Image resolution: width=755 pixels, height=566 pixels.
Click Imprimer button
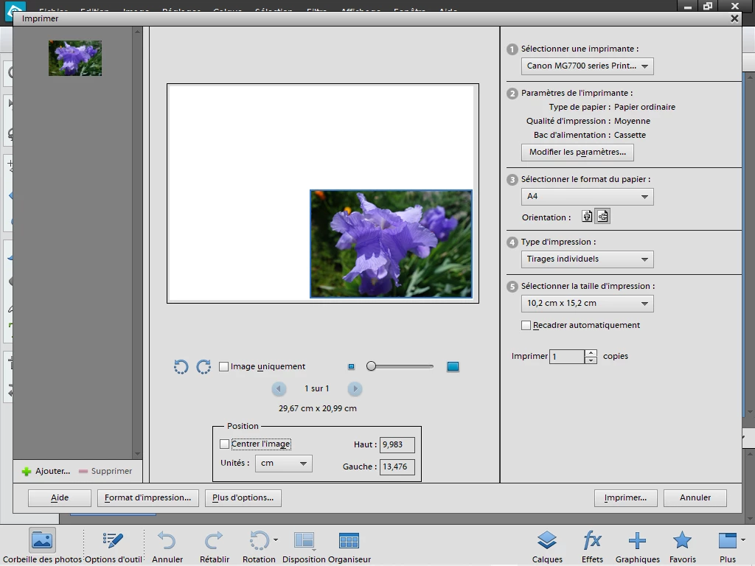(625, 497)
